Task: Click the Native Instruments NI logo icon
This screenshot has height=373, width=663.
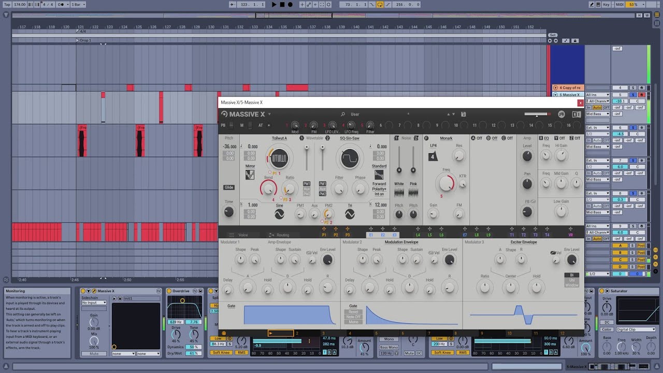Action: (x=576, y=114)
